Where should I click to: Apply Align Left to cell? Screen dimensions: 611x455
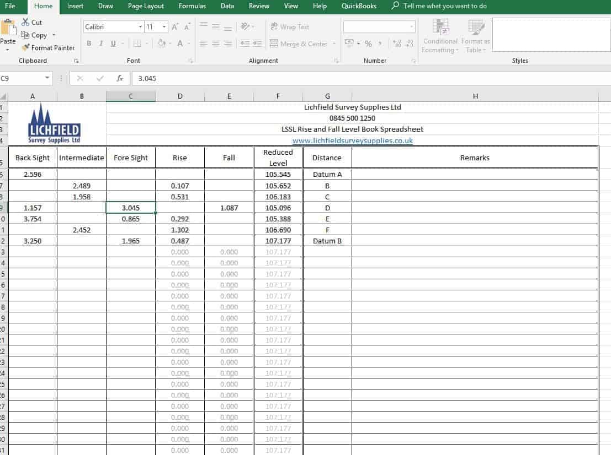coord(204,43)
